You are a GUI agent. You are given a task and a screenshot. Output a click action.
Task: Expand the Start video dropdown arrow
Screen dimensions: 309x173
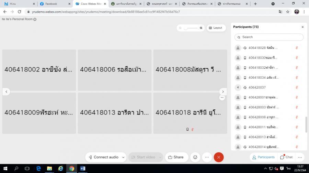(160, 157)
